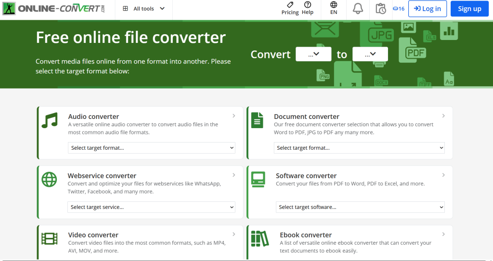Image resolution: width=493 pixels, height=261 pixels.
Task: Click the Webservice converter globe icon
Action: tap(49, 180)
